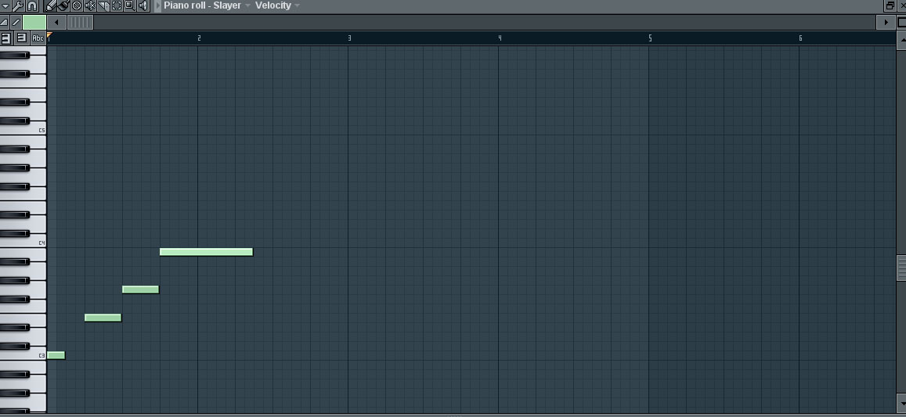This screenshot has height=417, width=906.
Task: Jump to bar 4 on the timeline
Action: 500,38
